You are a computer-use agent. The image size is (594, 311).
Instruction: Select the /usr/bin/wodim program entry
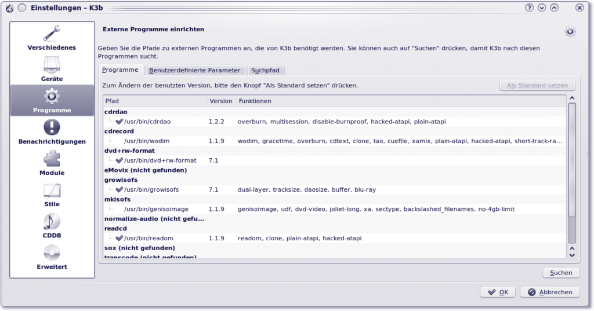point(146,141)
